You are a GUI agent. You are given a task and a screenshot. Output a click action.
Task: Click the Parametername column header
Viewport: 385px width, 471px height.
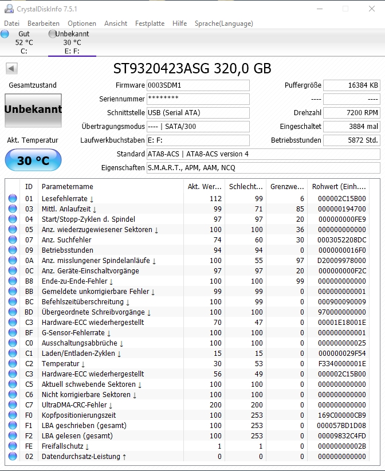coord(111,187)
